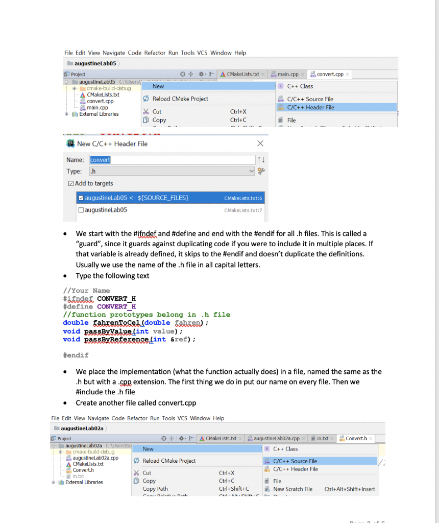Close the augustineLab02a.cpp editor tab
Image resolution: width=439 pixels, height=523 pixels.
click(303, 438)
